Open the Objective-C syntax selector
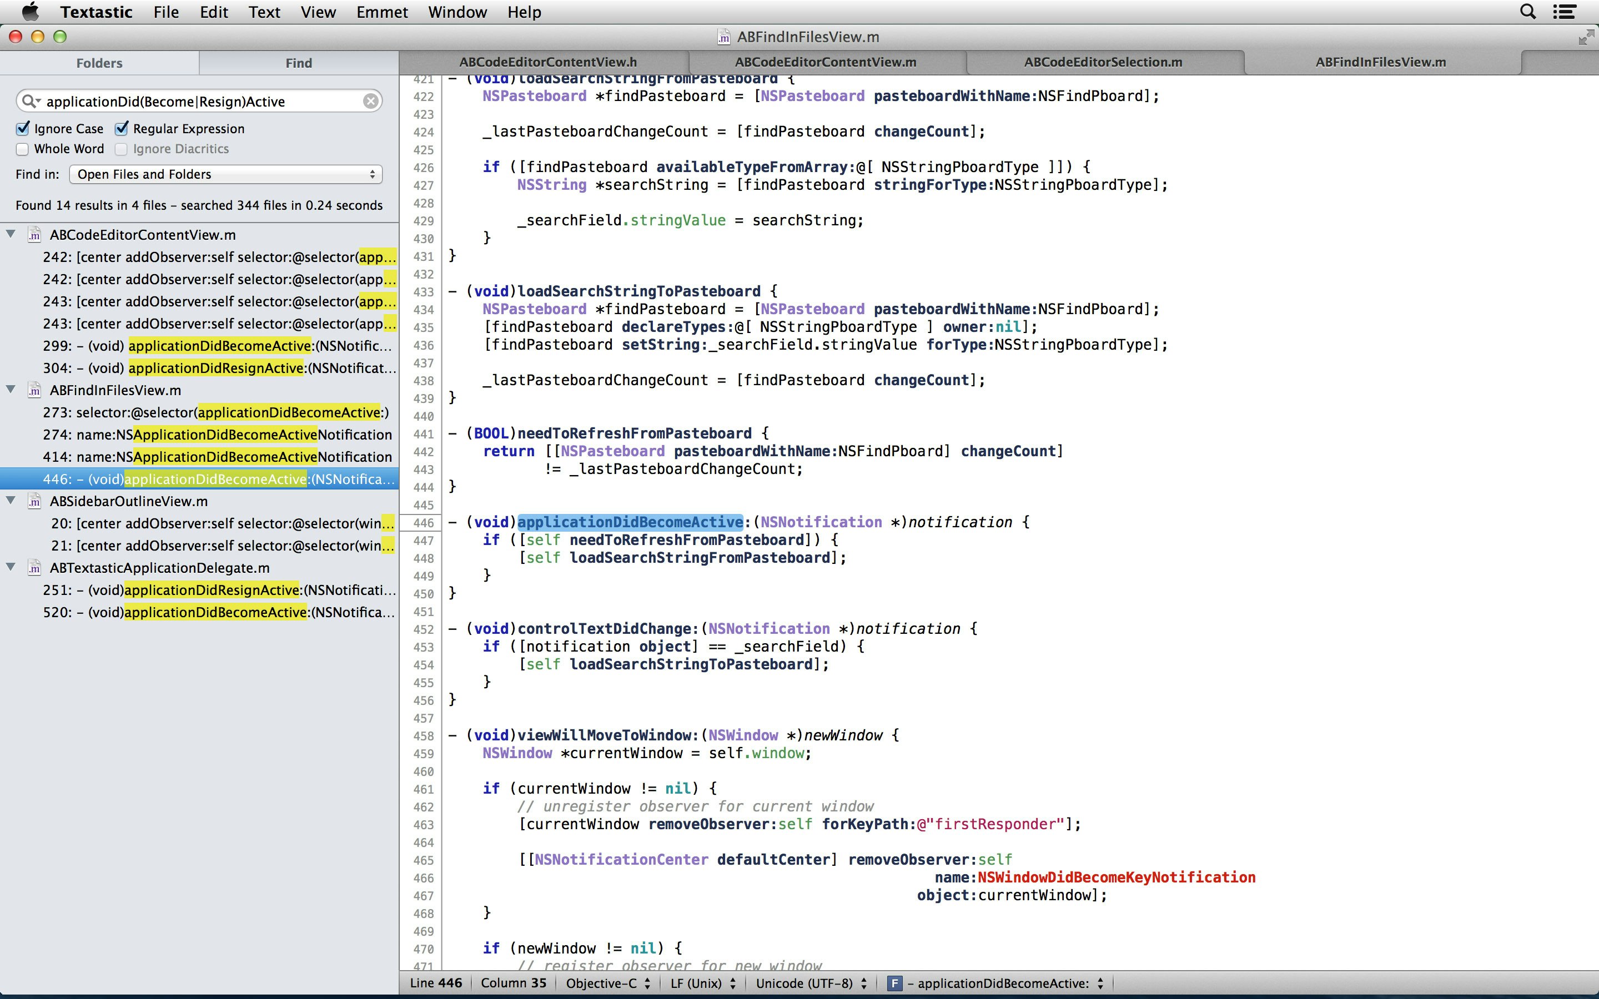 tap(608, 983)
